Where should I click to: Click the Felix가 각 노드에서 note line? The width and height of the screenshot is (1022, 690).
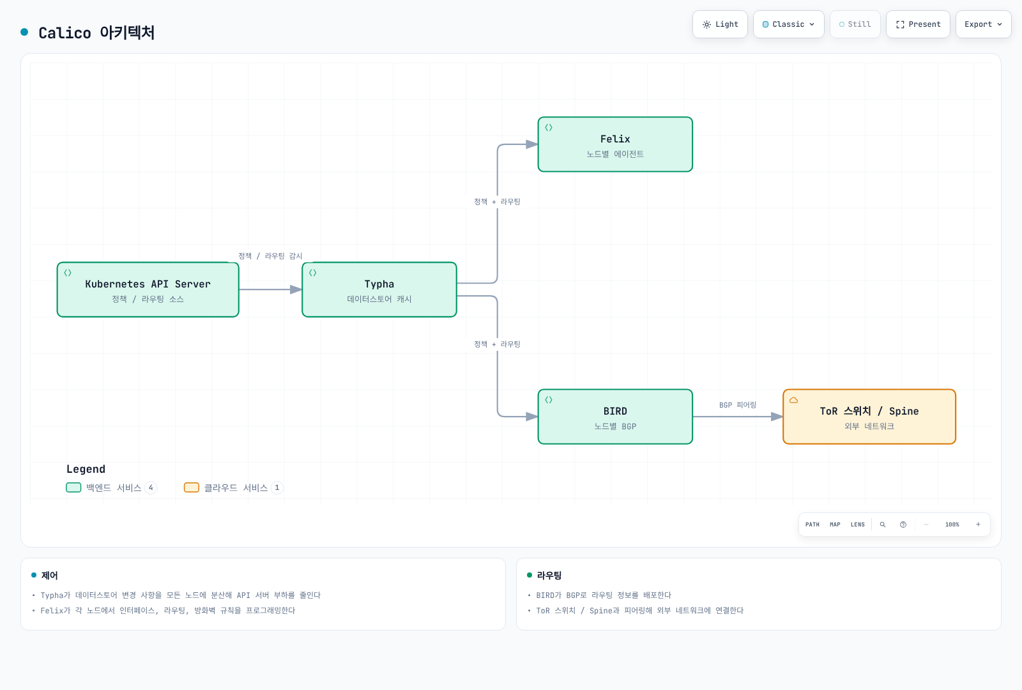[168, 610]
